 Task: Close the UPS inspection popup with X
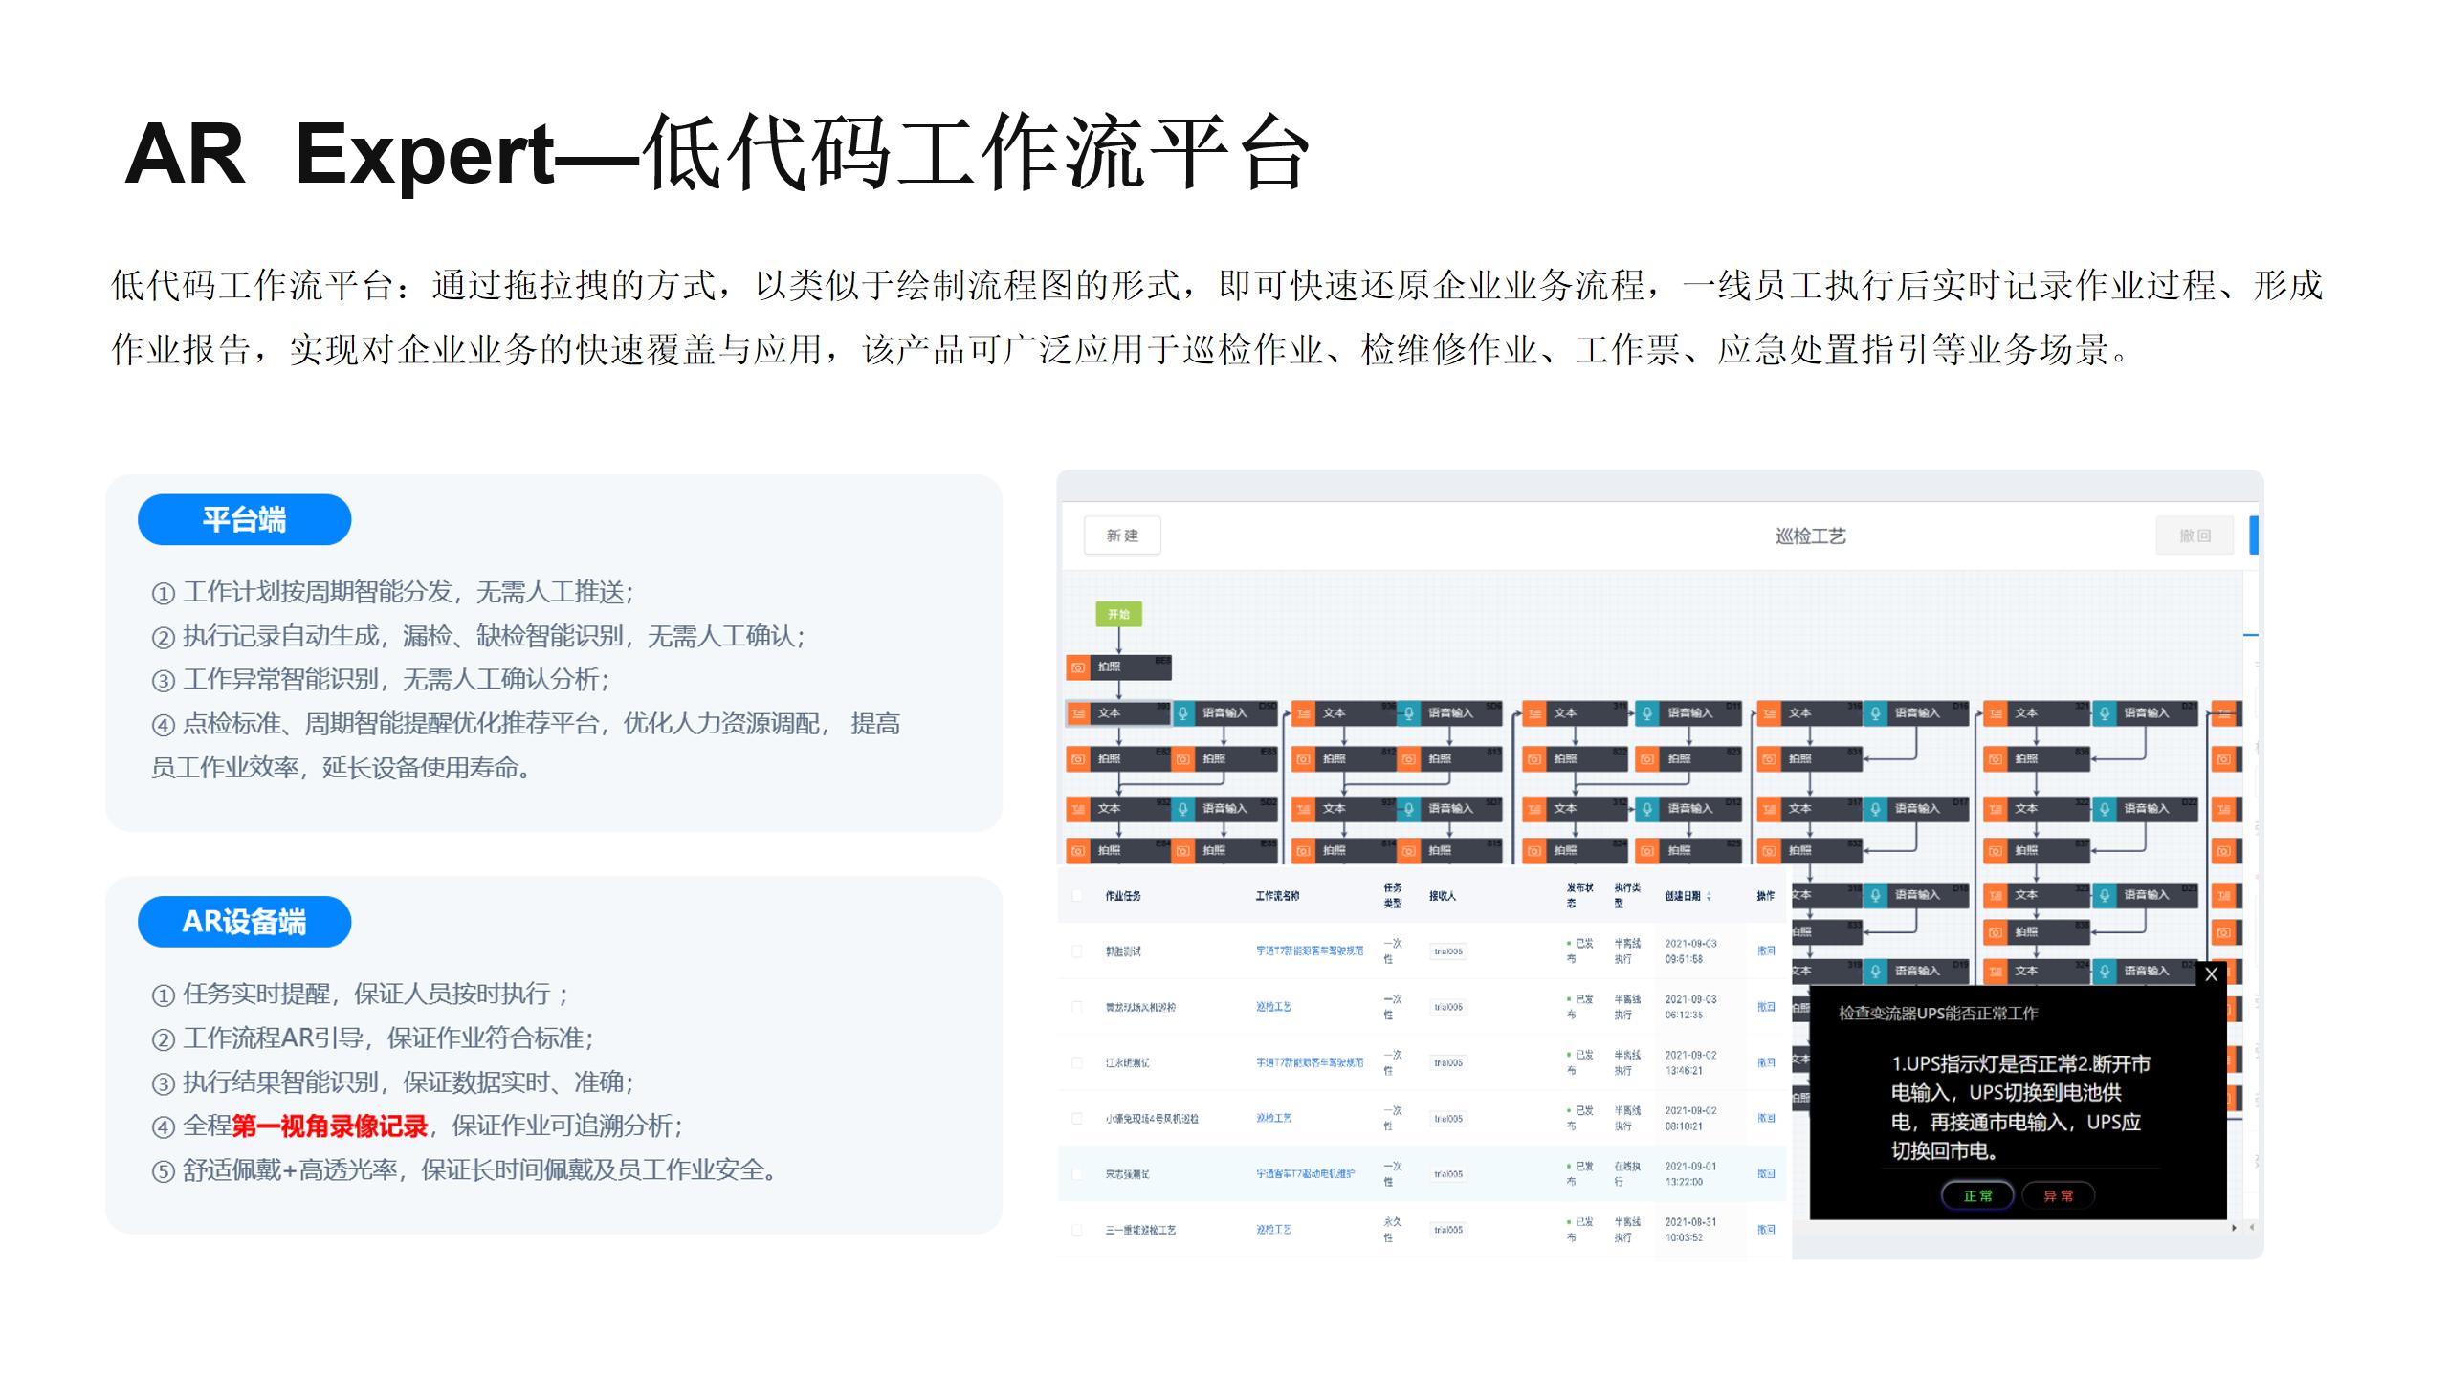(2211, 974)
